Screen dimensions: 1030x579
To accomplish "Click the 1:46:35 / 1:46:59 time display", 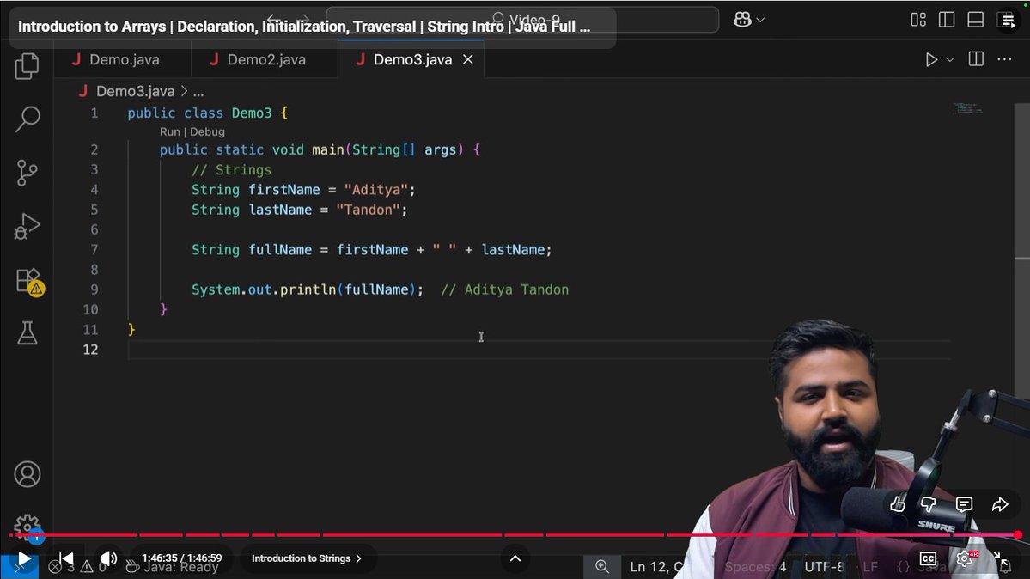I will point(182,558).
